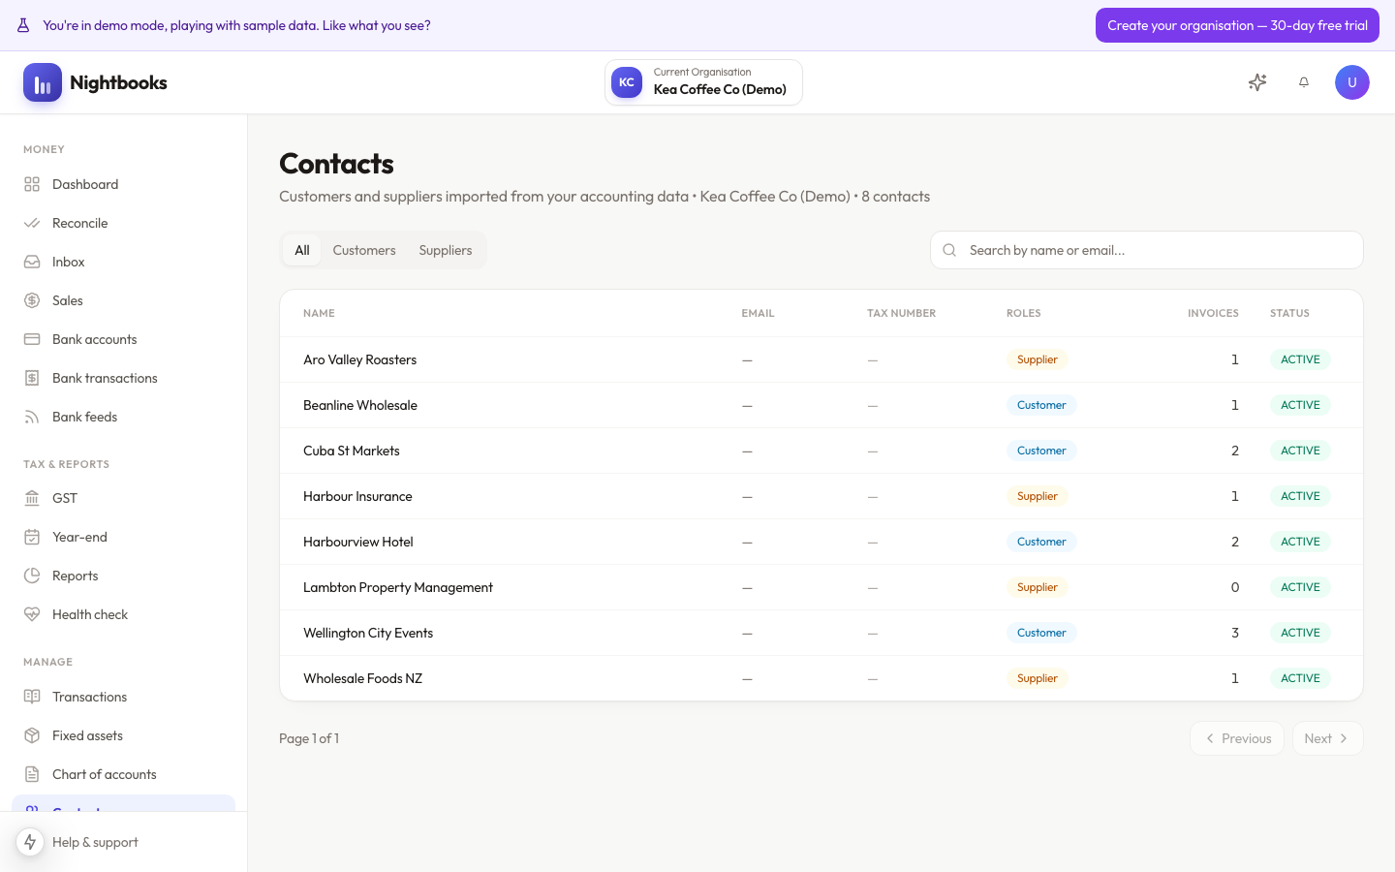Viewport: 1395px width, 872px height.
Task: Click the Reports pie chart icon
Action: pos(32,576)
